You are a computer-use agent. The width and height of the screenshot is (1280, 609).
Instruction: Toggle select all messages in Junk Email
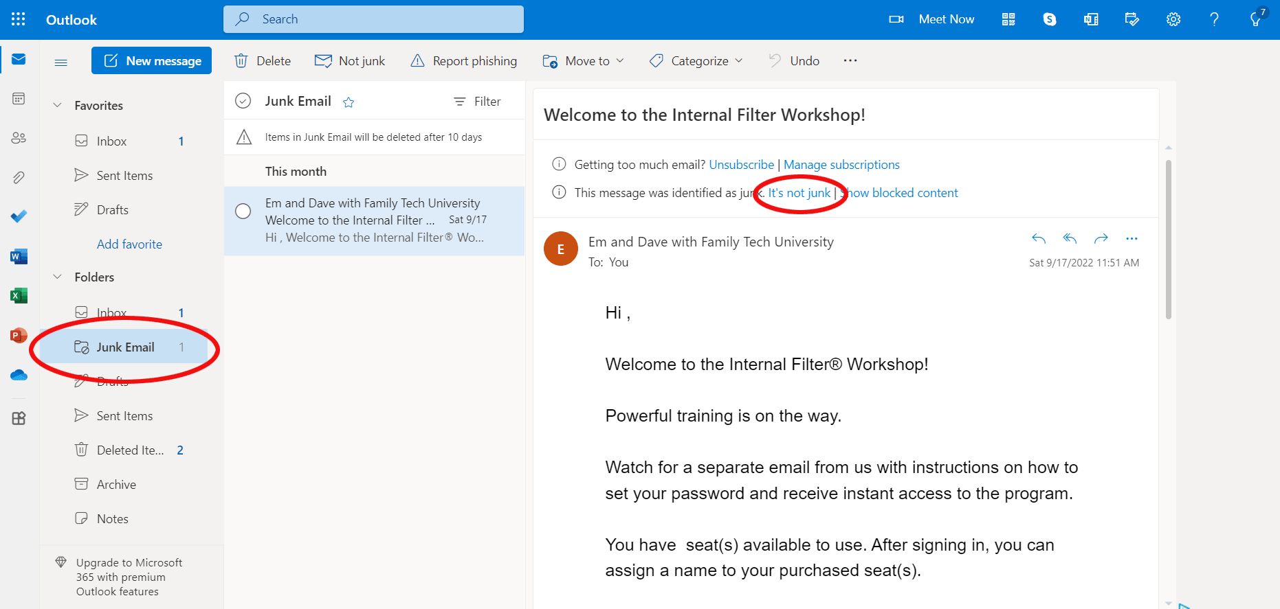243,101
